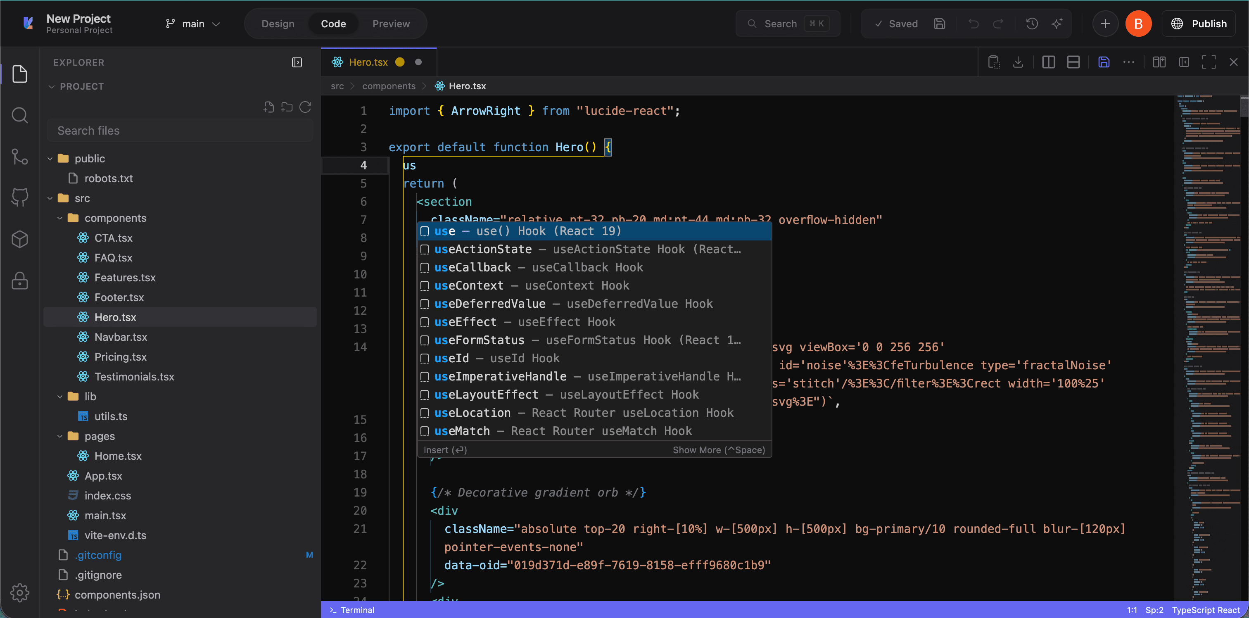
Task: Open the more options ellipsis menu
Action: click(x=1128, y=62)
